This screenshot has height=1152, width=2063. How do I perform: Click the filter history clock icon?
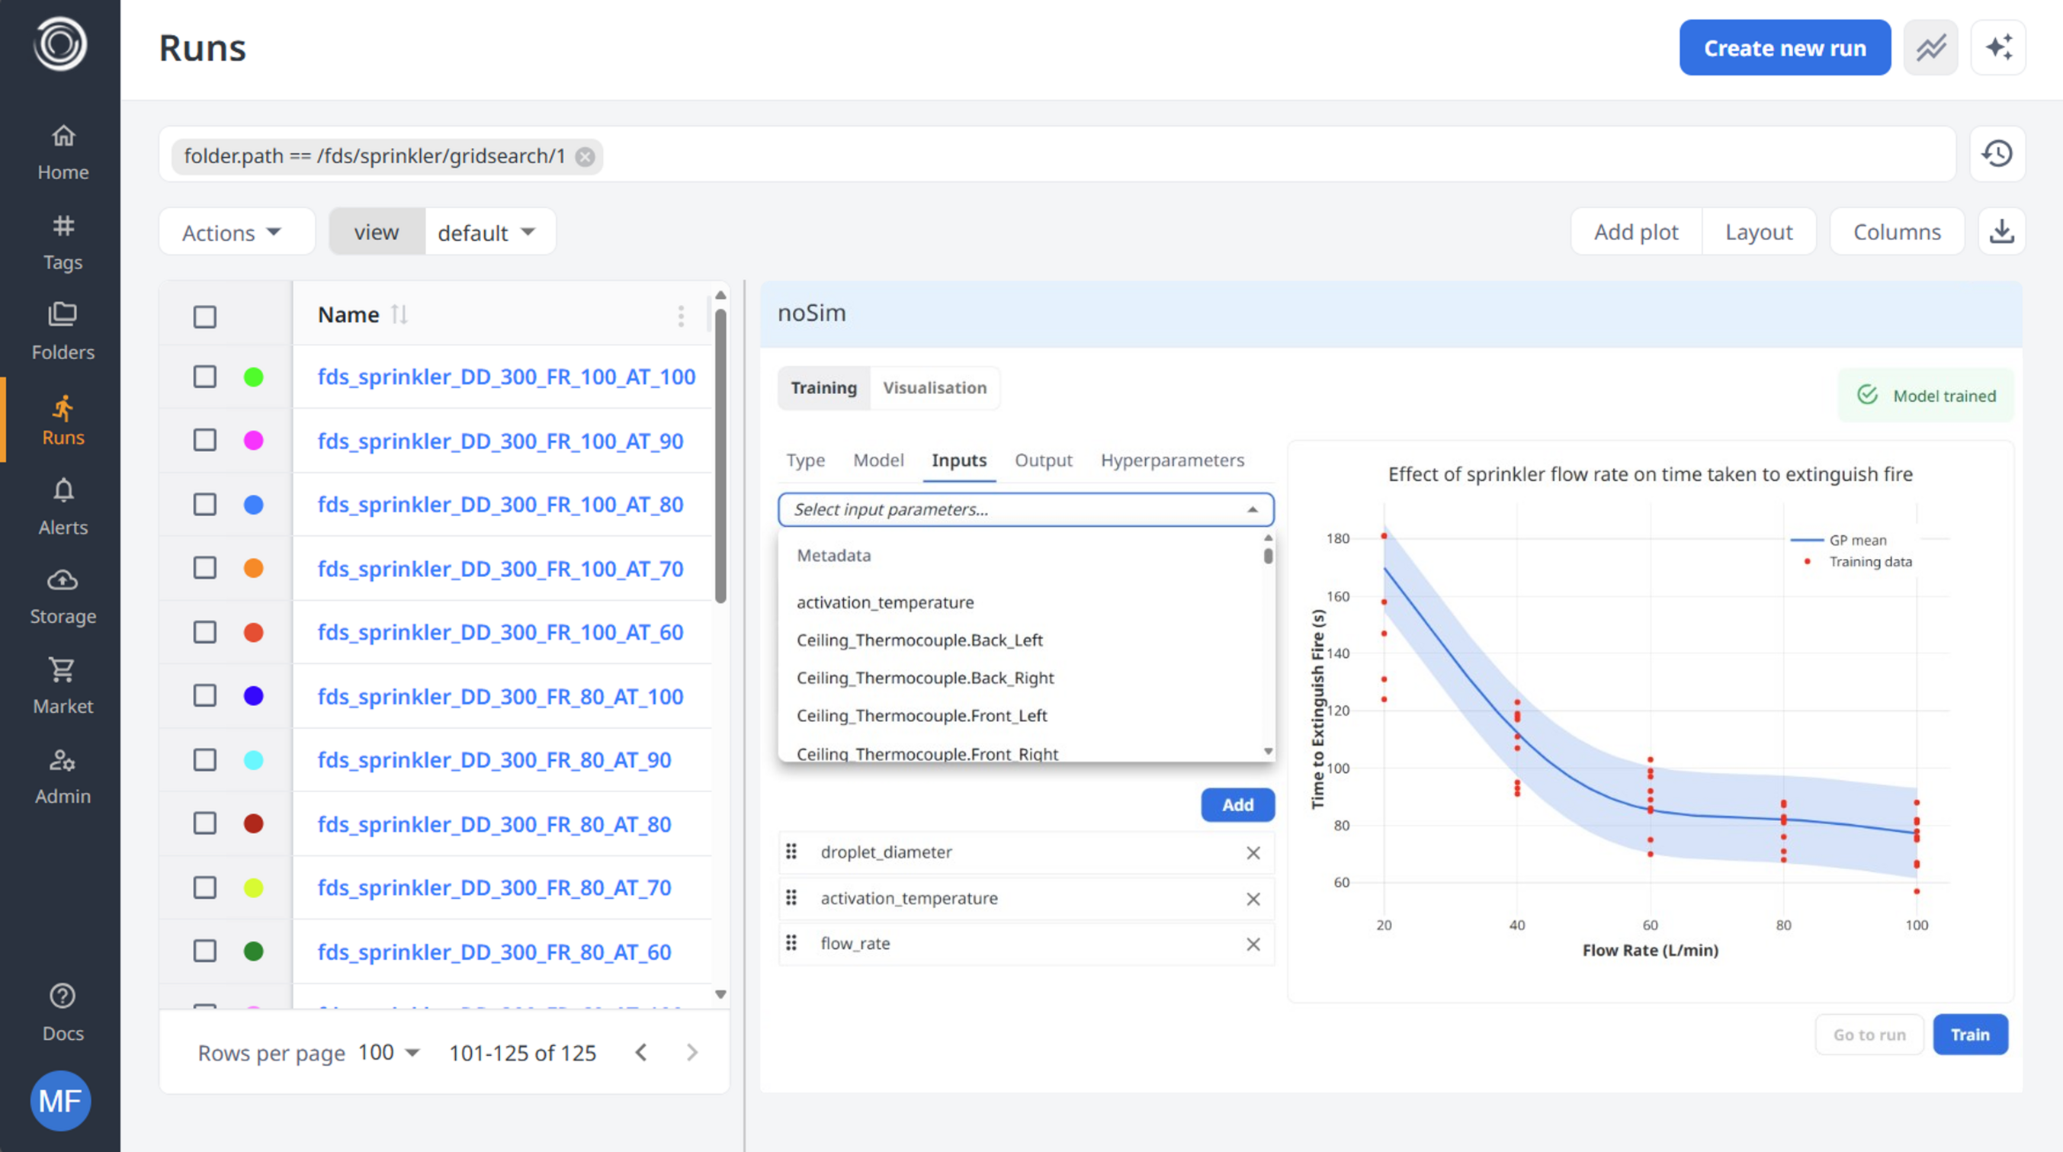tap(1997, 154)
